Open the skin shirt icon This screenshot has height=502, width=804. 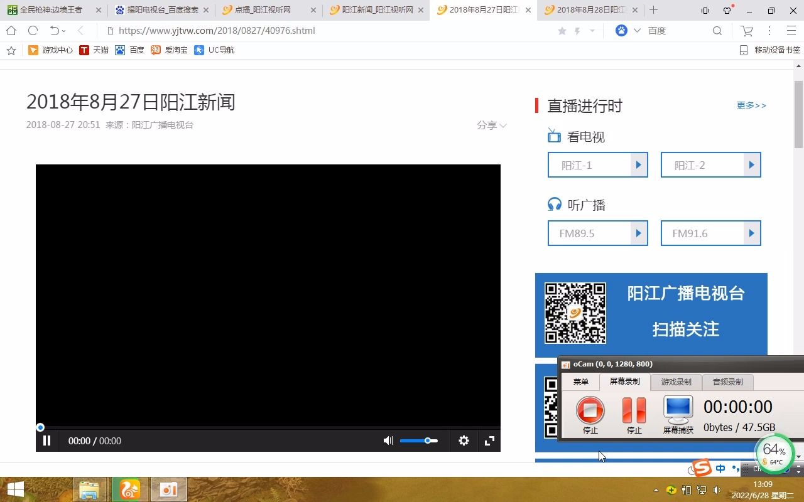(x=727, y=10)
